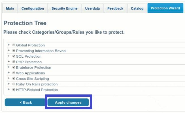Expand the SQL Protection tree node

pos(9,56)
